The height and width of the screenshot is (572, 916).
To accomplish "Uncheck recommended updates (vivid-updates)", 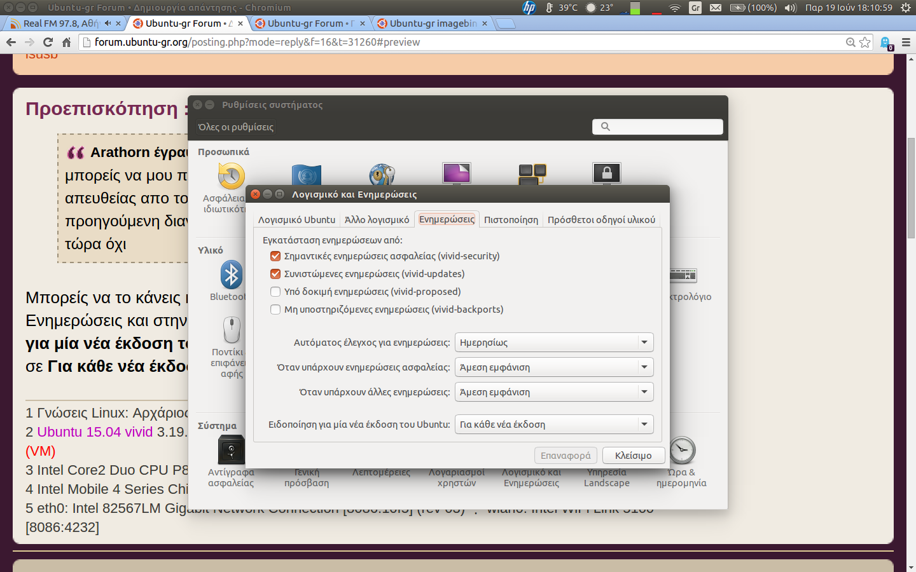I will (x=275, y=274).
